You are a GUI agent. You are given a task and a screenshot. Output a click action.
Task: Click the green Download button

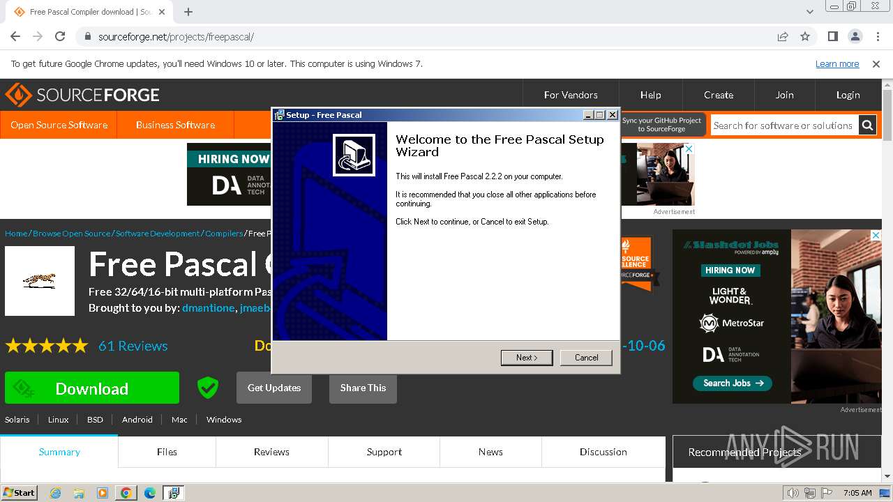click(92, 388)
